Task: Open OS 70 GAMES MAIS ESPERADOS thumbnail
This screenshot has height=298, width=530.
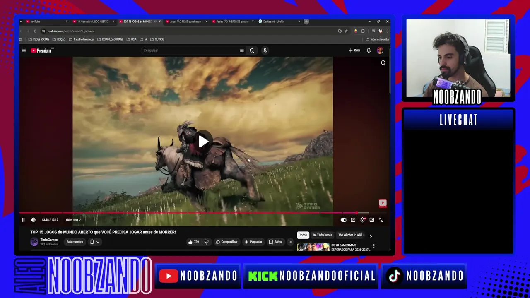Action: point(313,247)
